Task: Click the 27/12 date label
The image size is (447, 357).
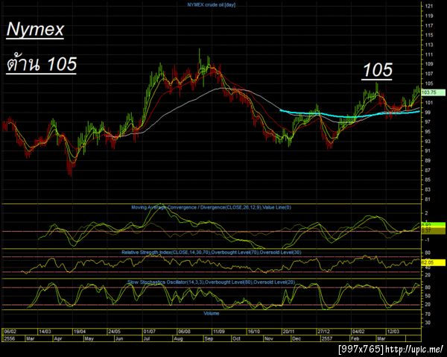Action: click(324, 332)
